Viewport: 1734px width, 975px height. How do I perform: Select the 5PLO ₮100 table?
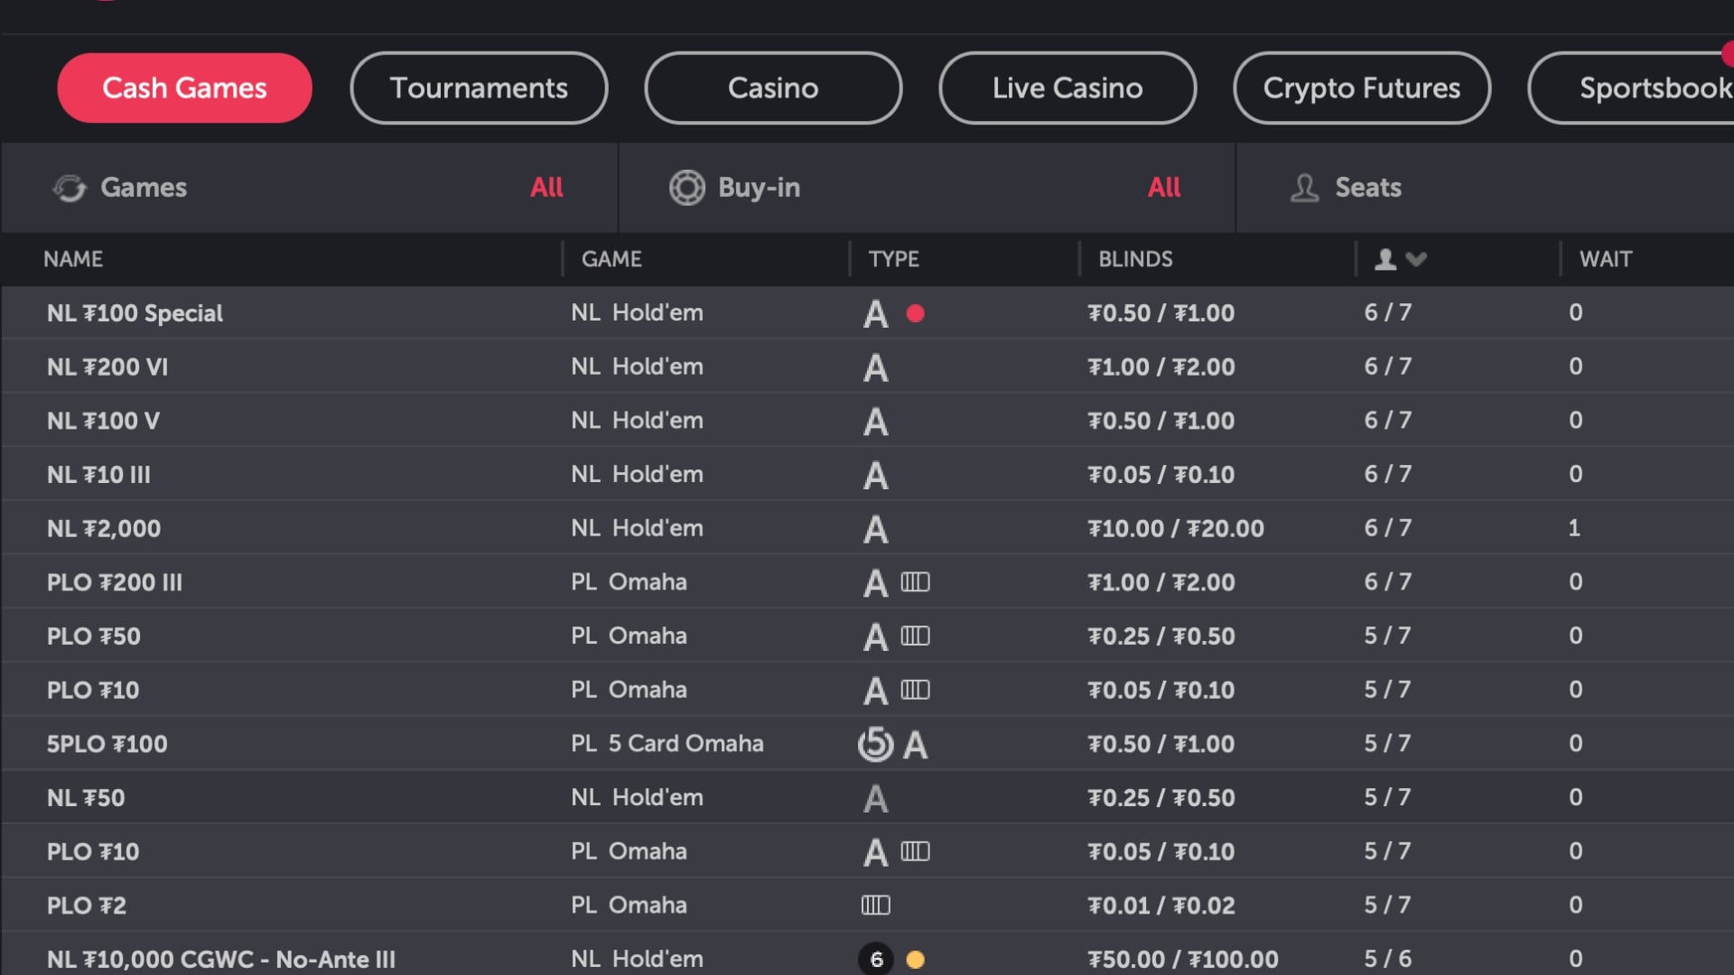coord(867,744)
